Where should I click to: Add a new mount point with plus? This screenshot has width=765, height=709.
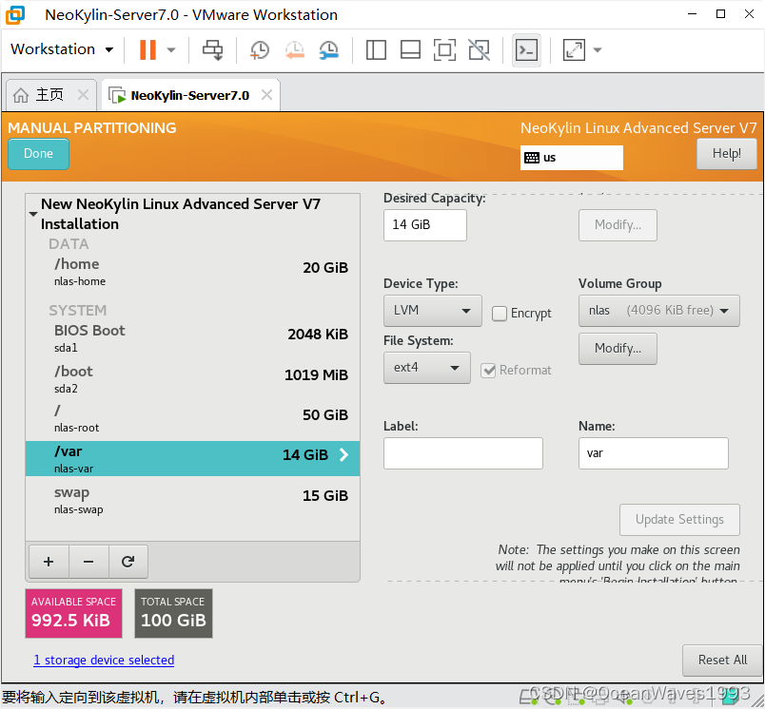[49, 562]
